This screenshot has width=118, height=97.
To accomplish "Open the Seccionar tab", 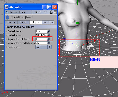I will coord(48,22).
